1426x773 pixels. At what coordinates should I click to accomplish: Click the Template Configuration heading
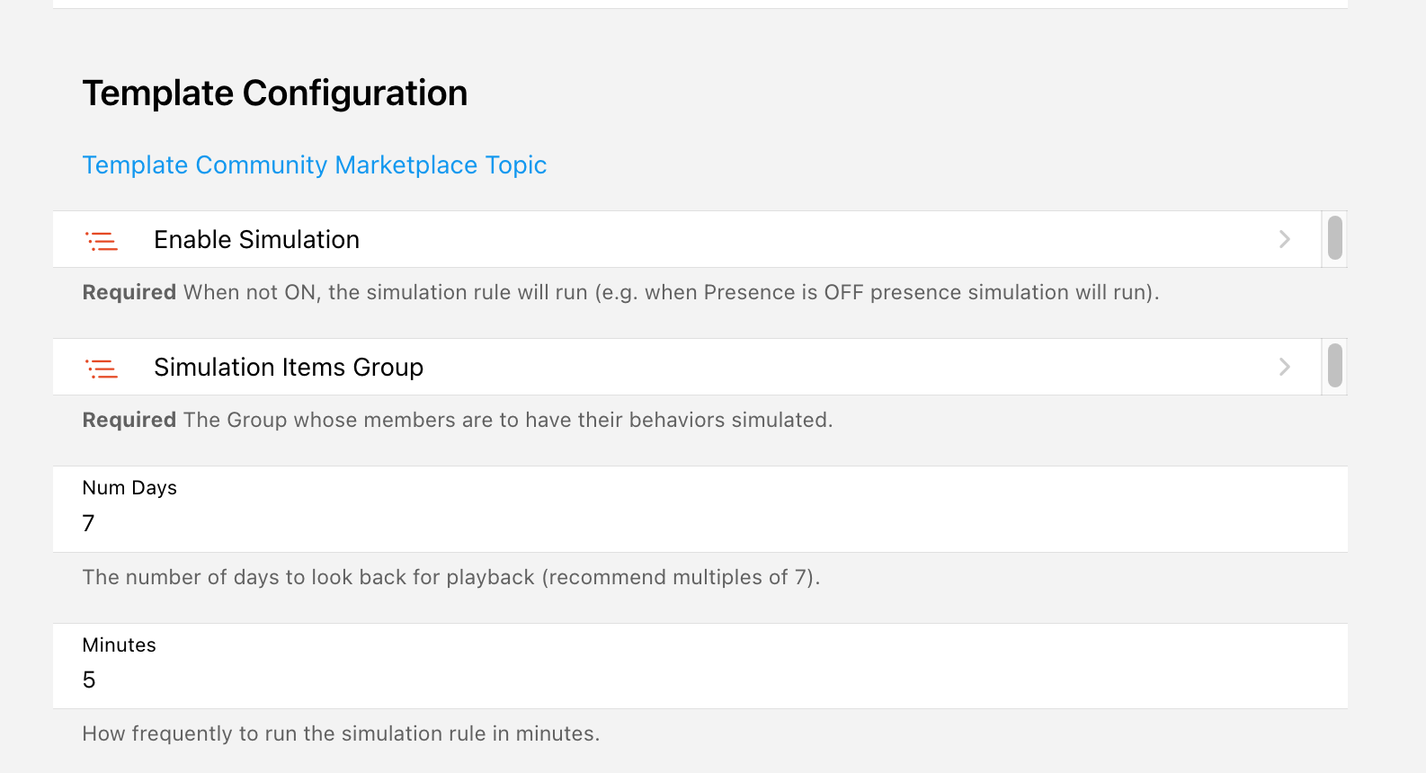click(274, 93)
